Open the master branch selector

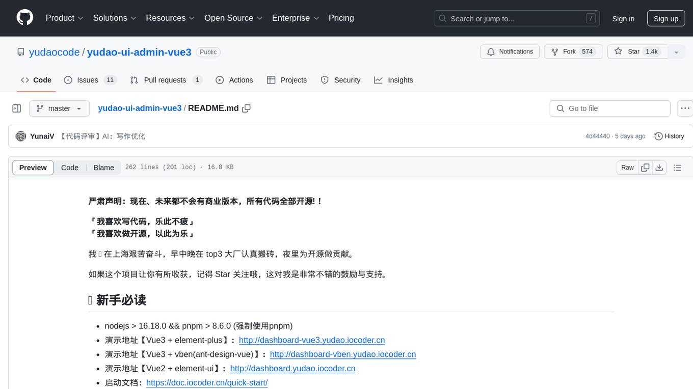tap(59, 108)
